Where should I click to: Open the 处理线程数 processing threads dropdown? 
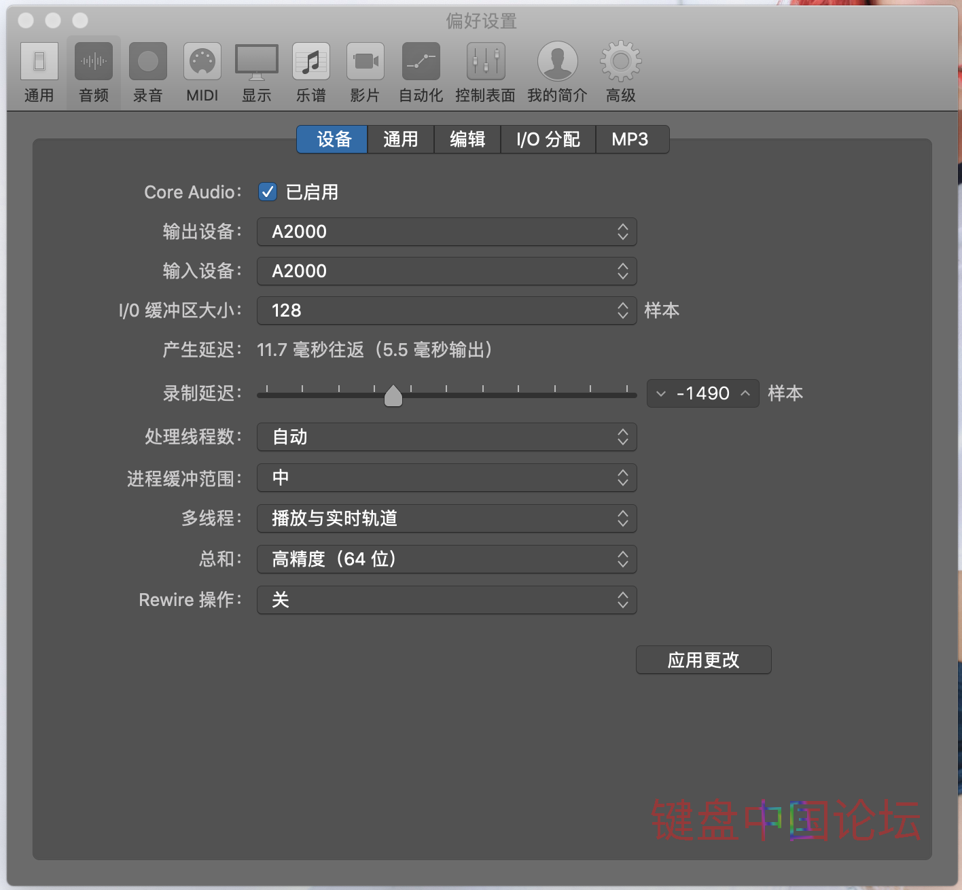447,437
